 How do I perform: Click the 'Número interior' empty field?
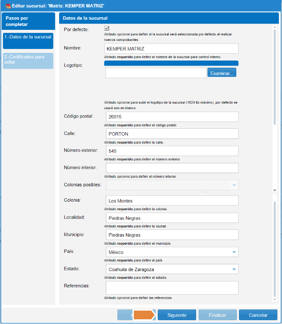coord(171,168)
